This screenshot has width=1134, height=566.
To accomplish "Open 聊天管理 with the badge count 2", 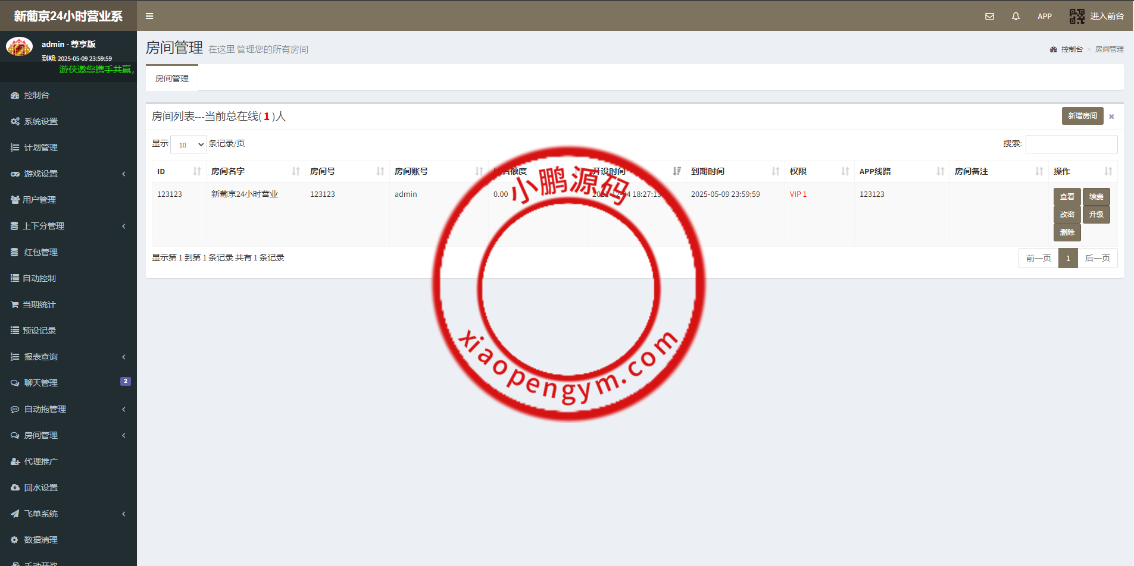I will [40, 382].
